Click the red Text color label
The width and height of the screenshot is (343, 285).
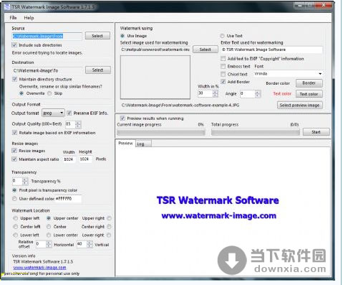(282, 94)
